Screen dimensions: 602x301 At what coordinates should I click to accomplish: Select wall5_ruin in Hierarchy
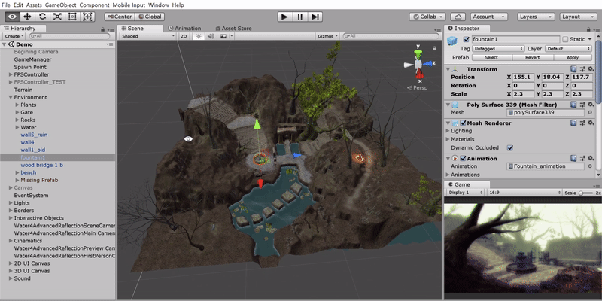pos(34,135)
